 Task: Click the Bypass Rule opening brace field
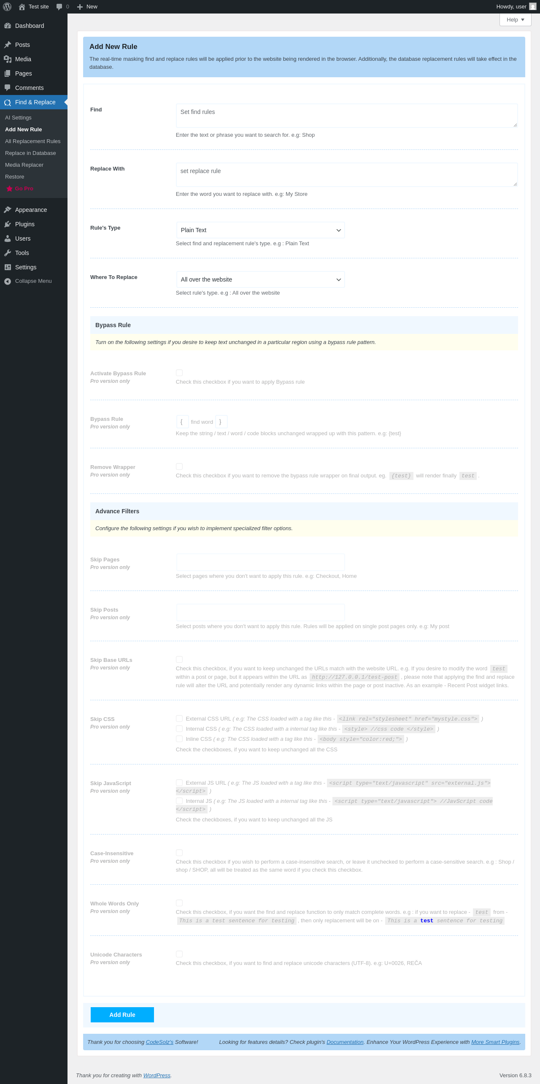[182, 422]
